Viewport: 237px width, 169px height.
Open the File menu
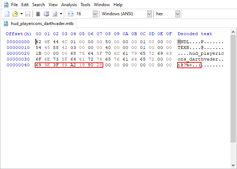click(14, 5)
